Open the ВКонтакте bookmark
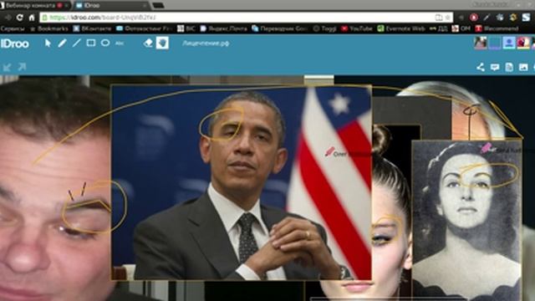This screenshot has height=301, width=535. [92, 28]
